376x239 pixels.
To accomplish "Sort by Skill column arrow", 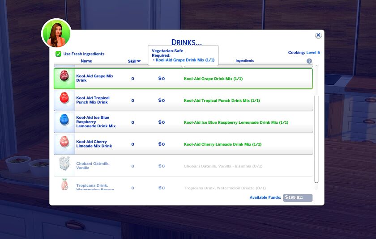I will click(139, 61).
